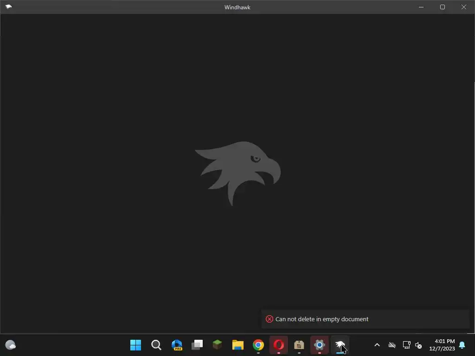Open Task View on taskbar
475x356 pixels.
197,345
